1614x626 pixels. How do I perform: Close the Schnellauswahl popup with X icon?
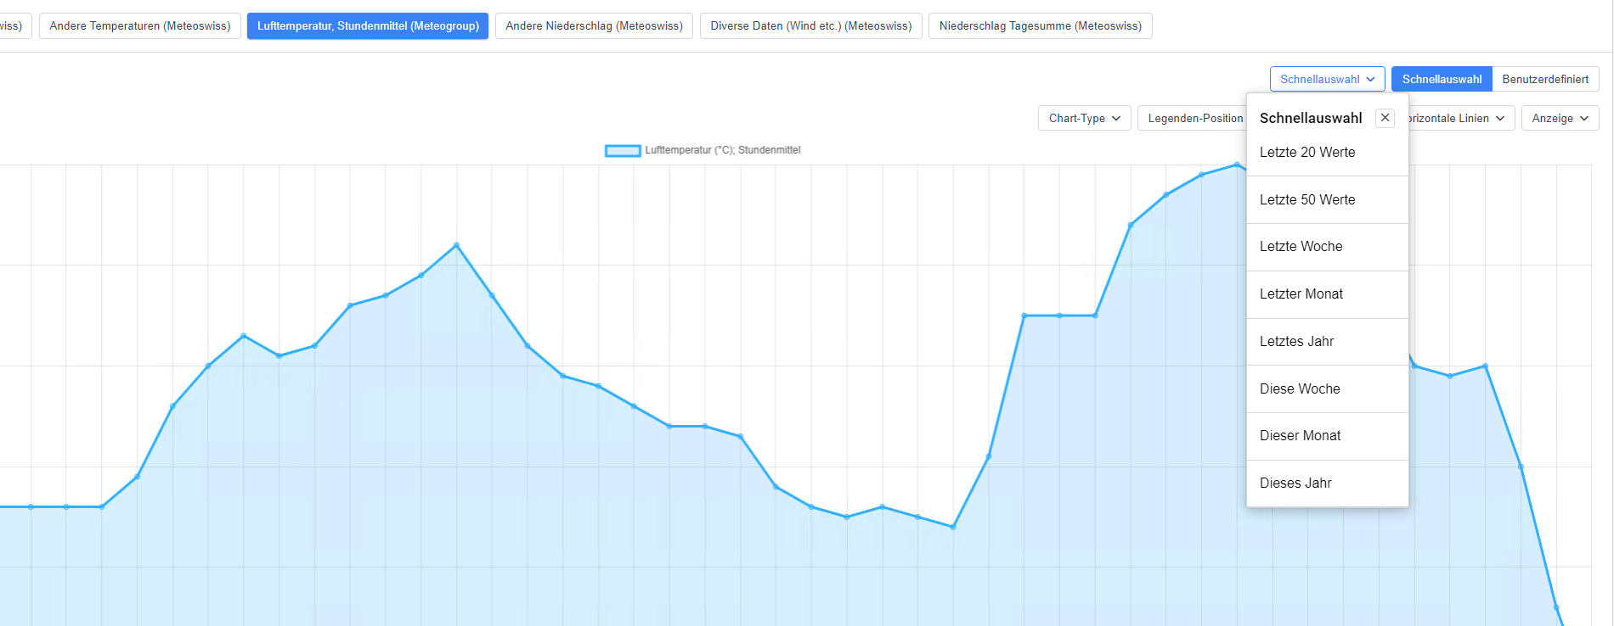[x=1385, y=118]
